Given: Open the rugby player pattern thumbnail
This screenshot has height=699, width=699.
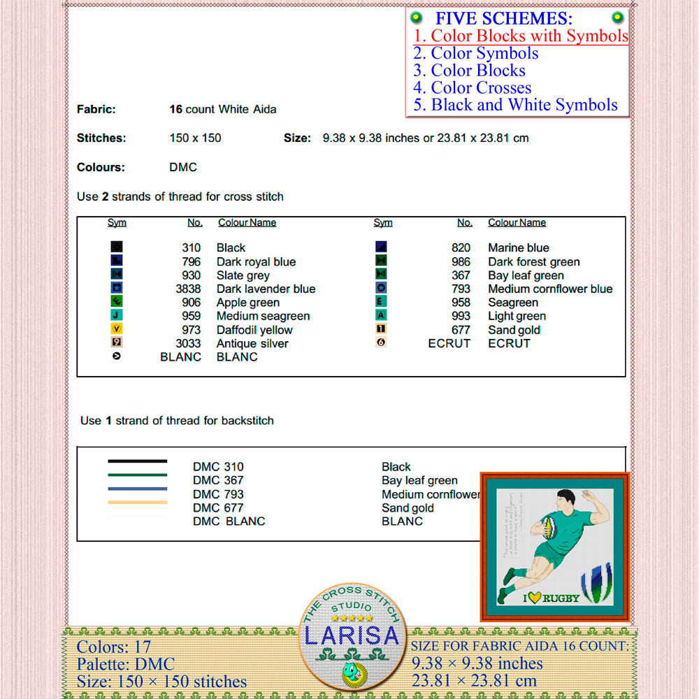Looking at the screenshot, I should pos(555,547).
